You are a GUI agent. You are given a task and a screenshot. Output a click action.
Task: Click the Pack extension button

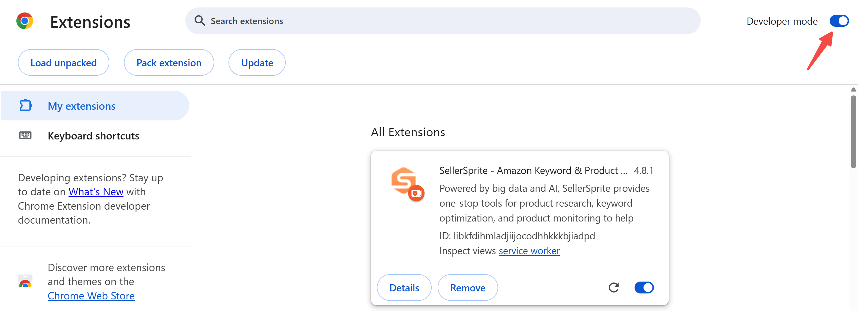click(x=169, y=63)
